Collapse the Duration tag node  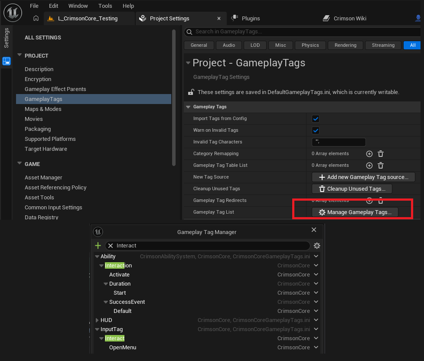pos(106,284)
